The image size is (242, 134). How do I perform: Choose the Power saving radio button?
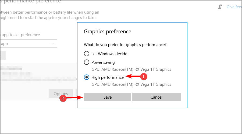(87, 62)
